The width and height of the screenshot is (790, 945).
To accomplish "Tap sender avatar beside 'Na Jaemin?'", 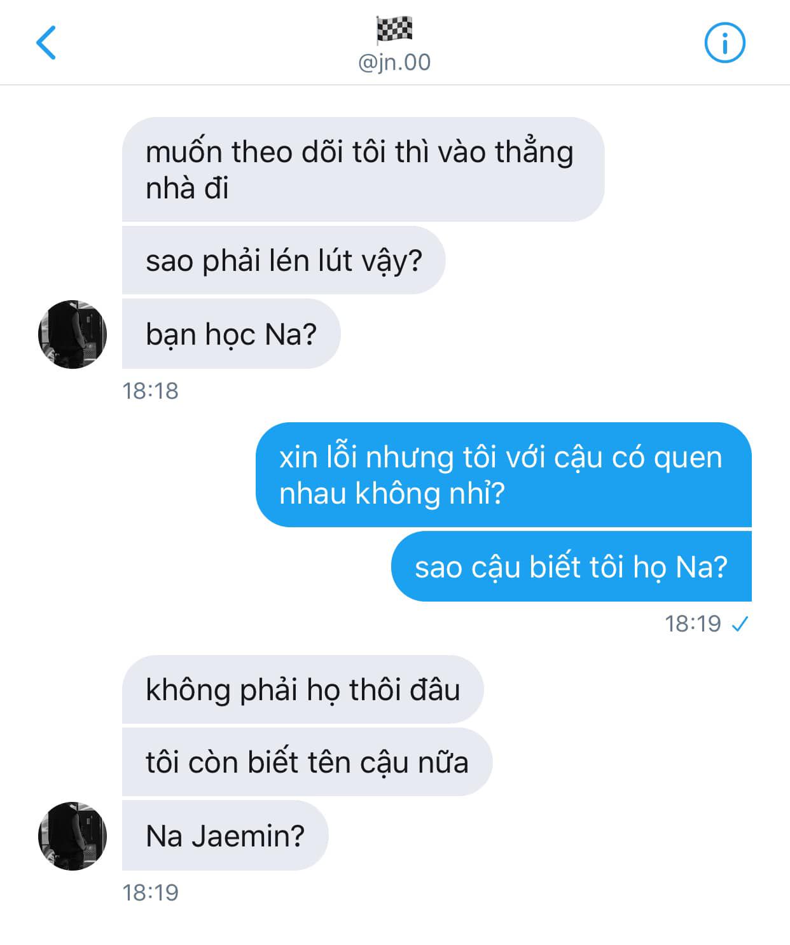I will tap(73, 836).
